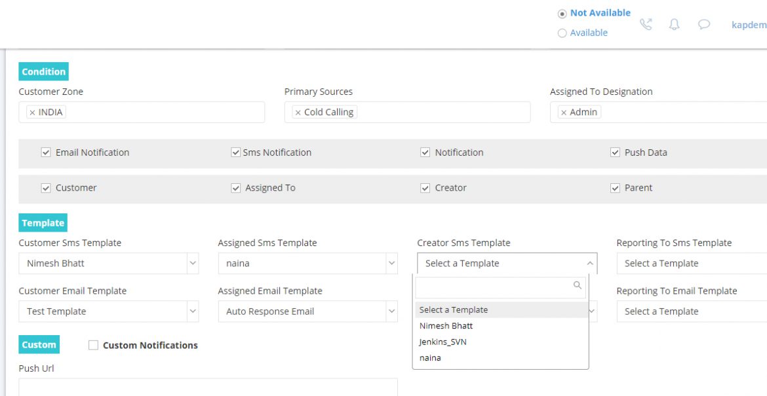
Task: Click the search icon in template dropdown
Action: tap(578, 285)
